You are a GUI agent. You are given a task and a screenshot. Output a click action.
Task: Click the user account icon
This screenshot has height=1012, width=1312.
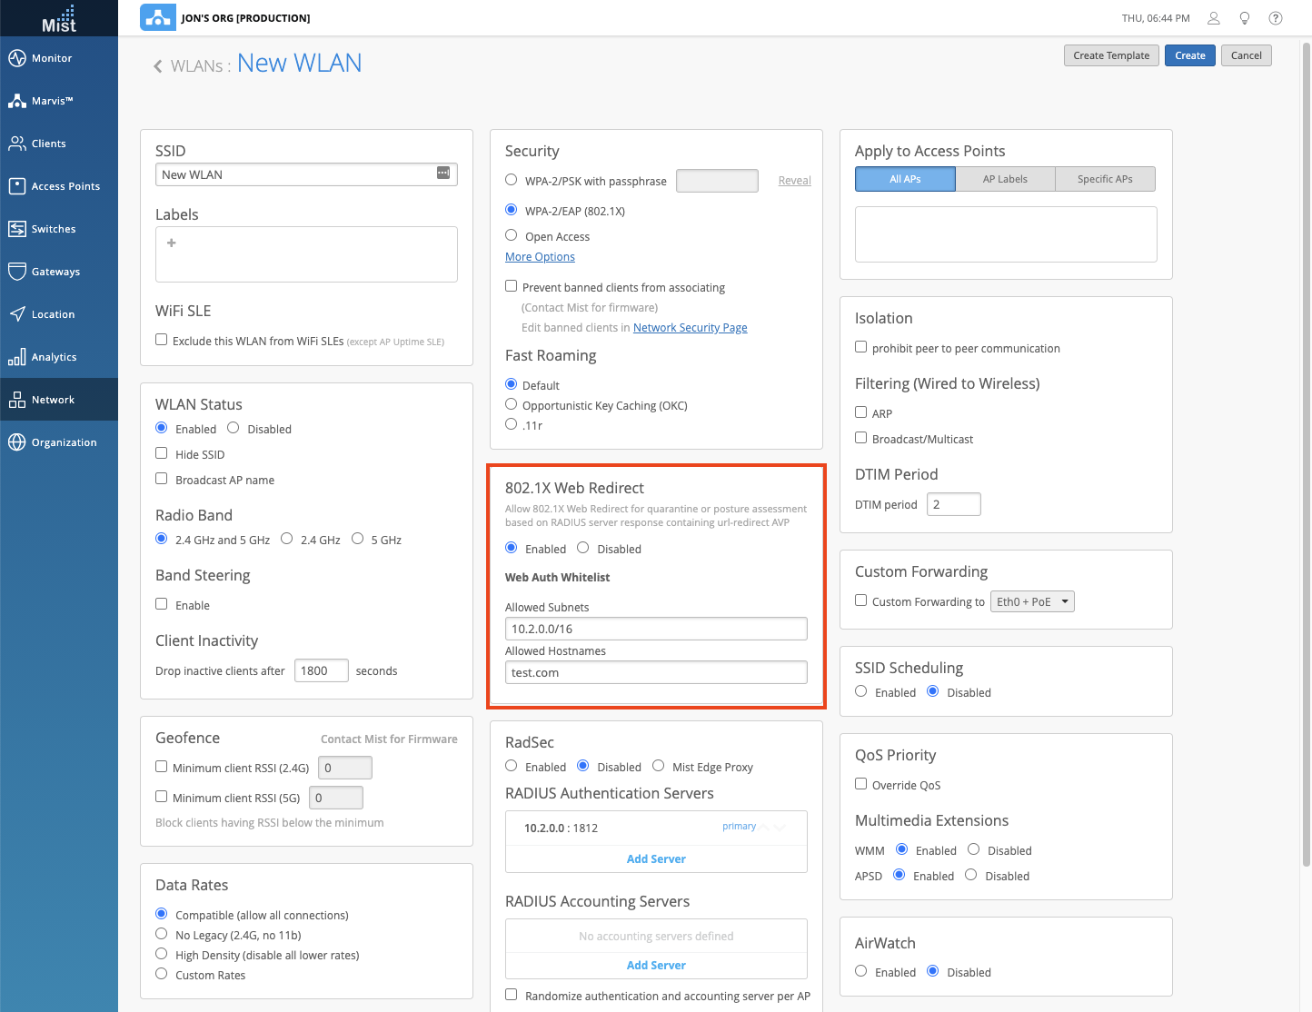tap(1213, 18)
